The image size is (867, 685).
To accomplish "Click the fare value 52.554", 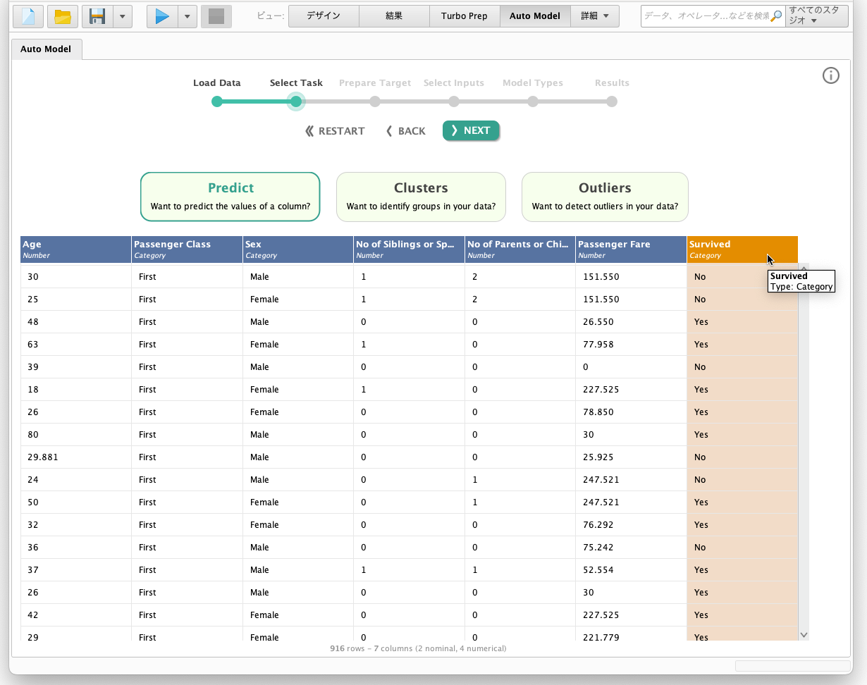I will (631, 570).
